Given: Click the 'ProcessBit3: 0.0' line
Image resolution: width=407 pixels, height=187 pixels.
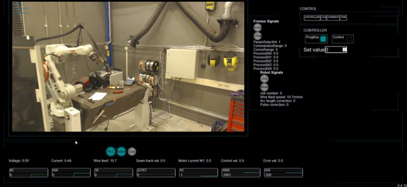Looking at the screenshot, I should coord(266,65).
